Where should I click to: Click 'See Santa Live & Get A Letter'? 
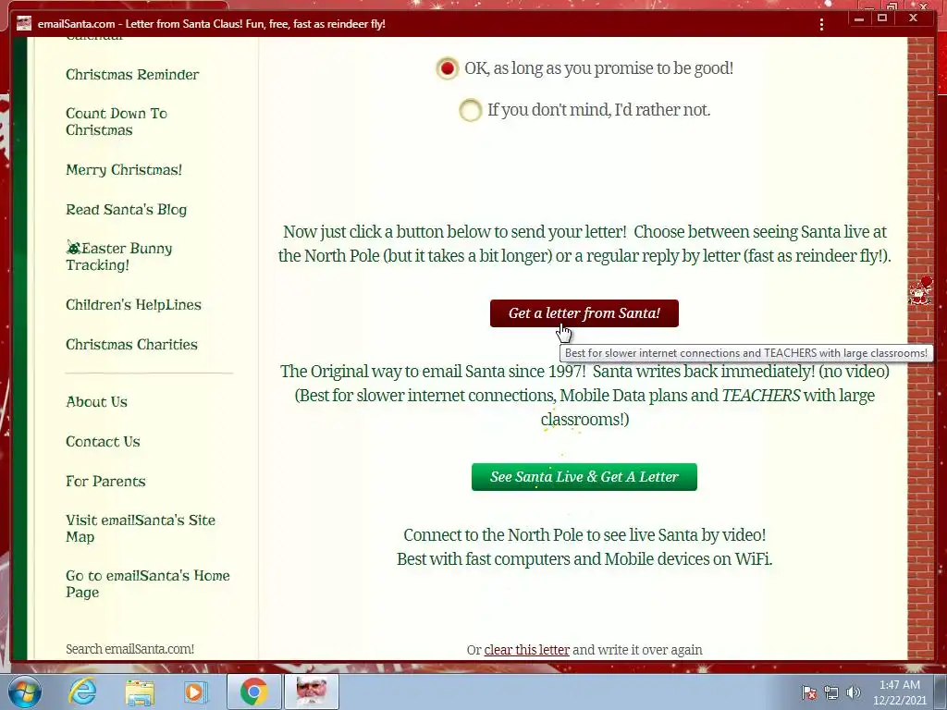click(584, 477)
